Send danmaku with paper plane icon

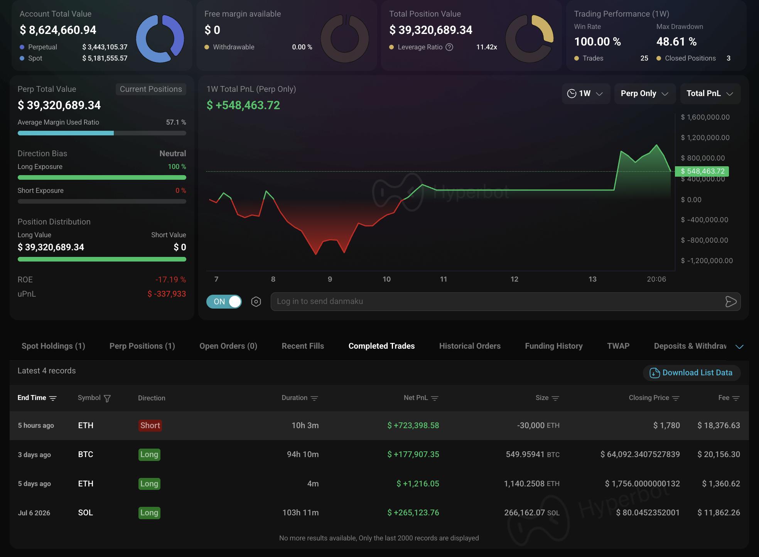pos(730,302)
